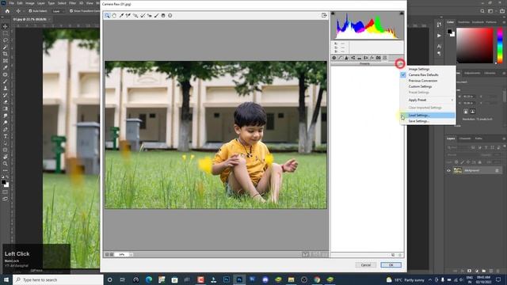Open the Filter menu in Photoshop

72,3
